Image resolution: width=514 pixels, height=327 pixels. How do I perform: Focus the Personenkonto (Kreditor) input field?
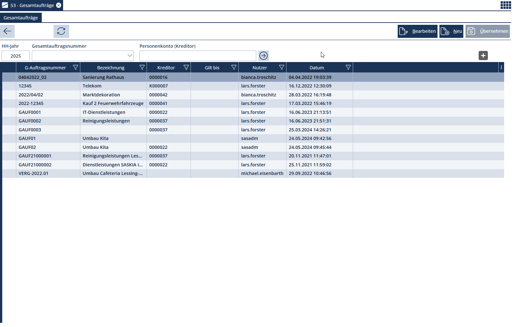point(198,56)
